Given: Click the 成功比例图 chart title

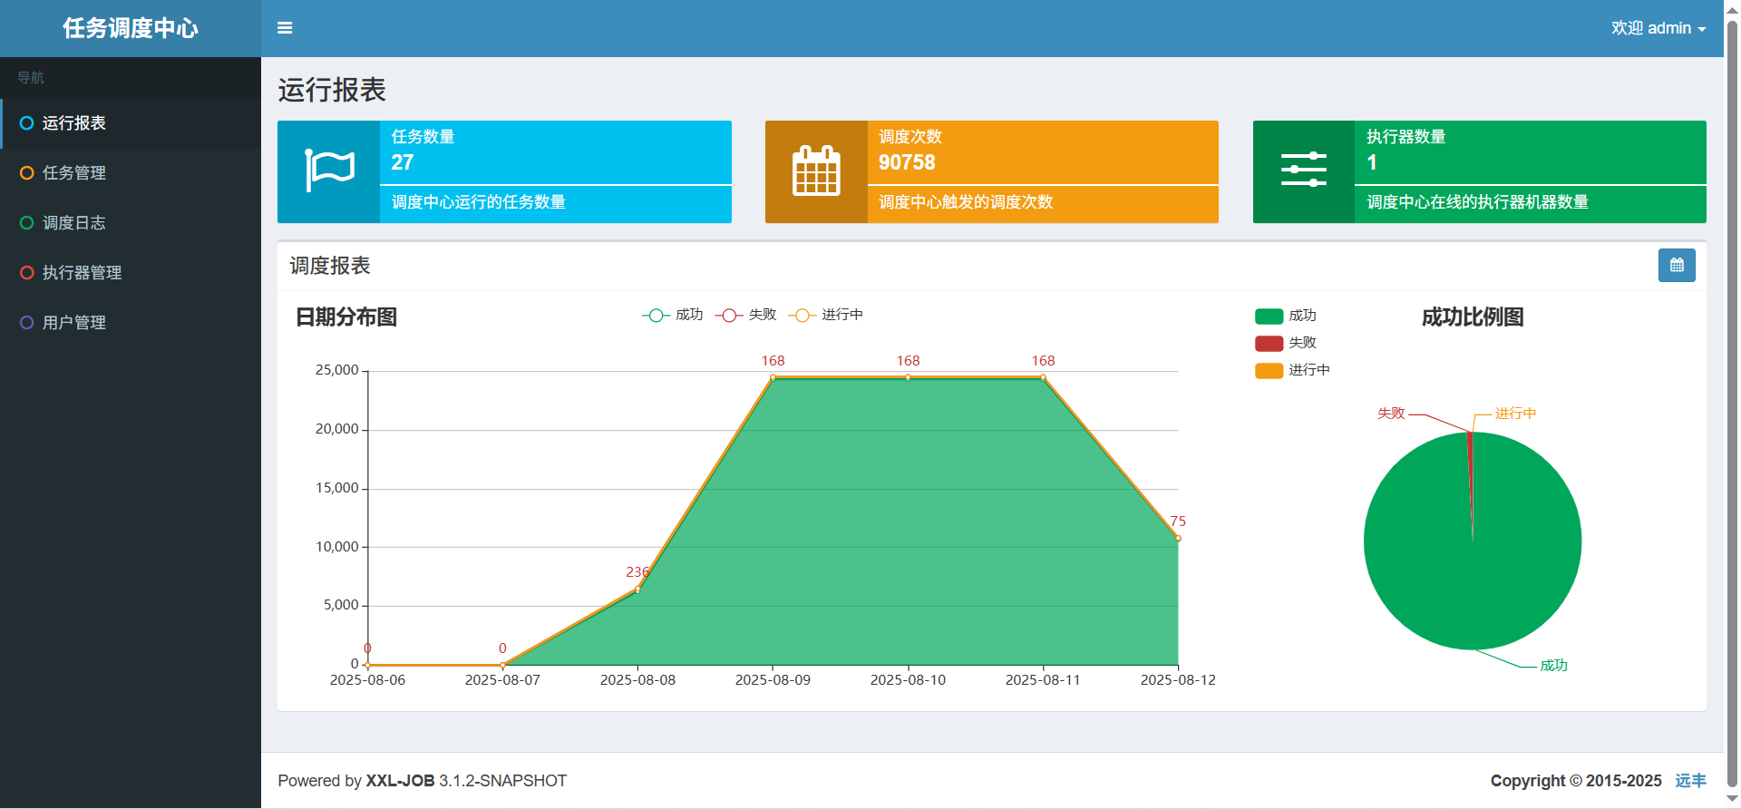Looking at the screenshot, I should pos(1473,317).
